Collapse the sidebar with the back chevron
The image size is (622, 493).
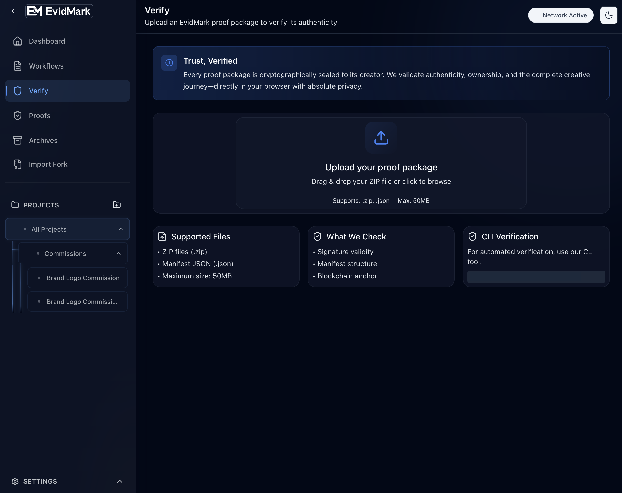(14, 11)
